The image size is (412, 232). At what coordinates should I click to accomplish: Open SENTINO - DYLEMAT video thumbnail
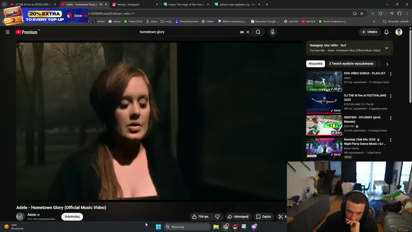coord(324,125)
